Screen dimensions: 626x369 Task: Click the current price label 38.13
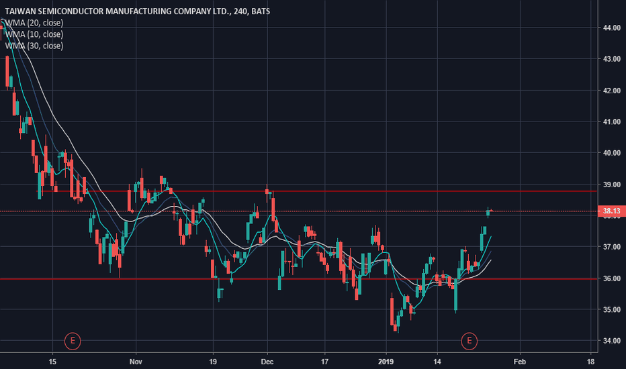[612, 211]
